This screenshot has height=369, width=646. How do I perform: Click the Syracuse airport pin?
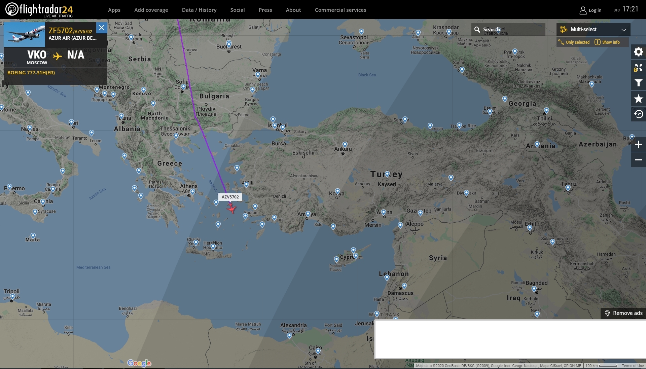coord(35,212)
